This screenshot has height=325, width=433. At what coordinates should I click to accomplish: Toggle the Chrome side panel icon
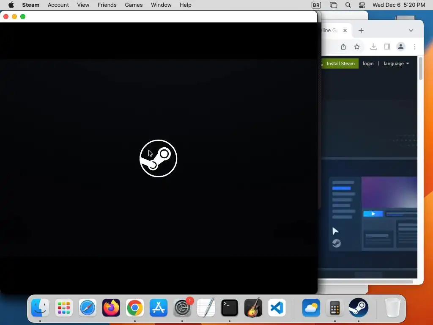click(x=387, y=47)
